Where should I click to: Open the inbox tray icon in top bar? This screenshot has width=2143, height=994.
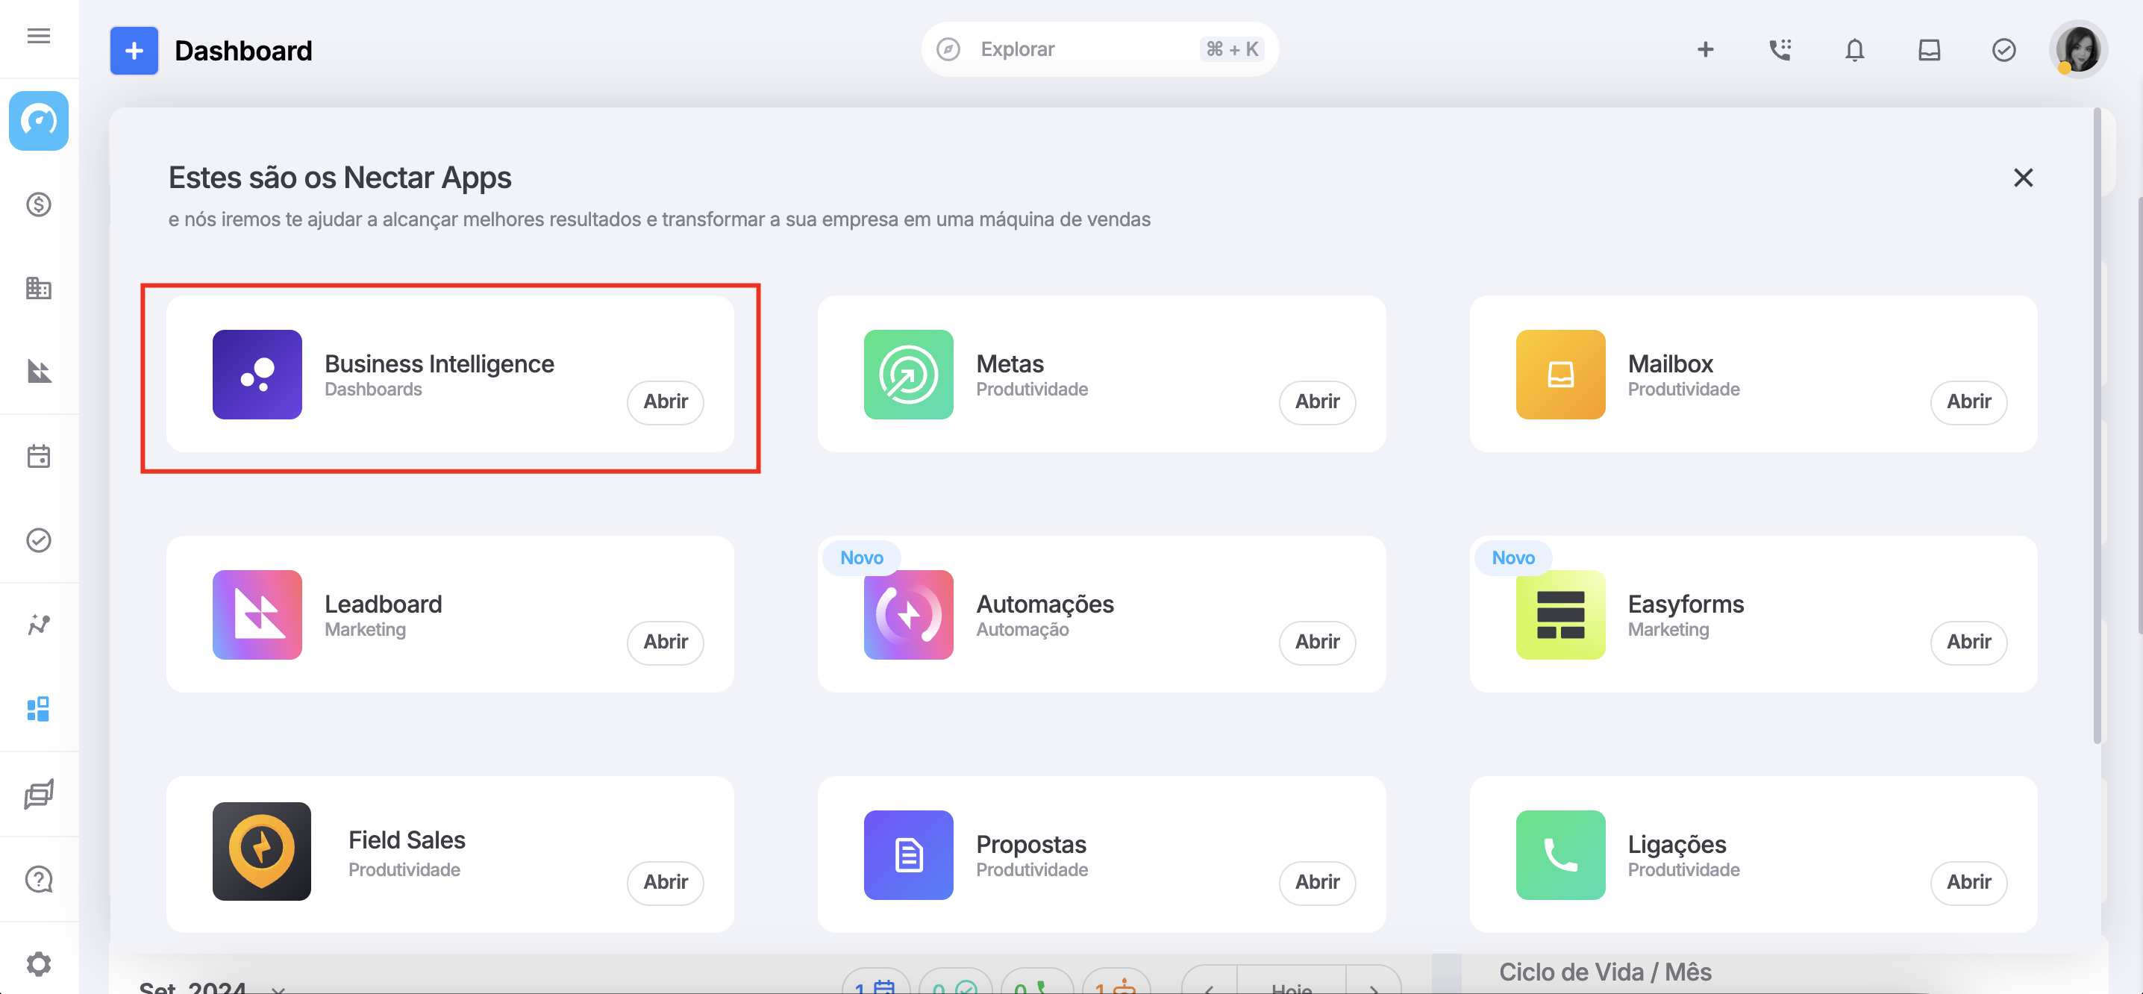coord(1929,50)
